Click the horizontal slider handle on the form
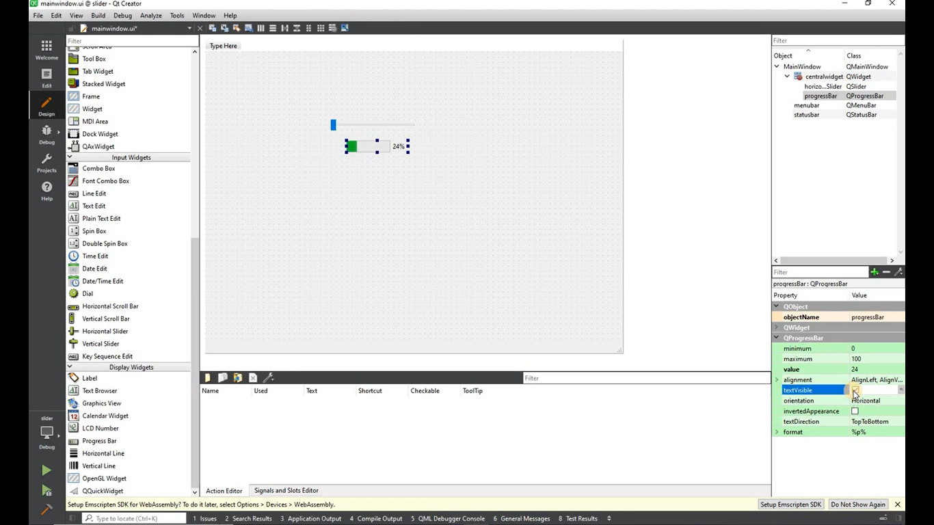934x525 pixels. click(333, 124)
